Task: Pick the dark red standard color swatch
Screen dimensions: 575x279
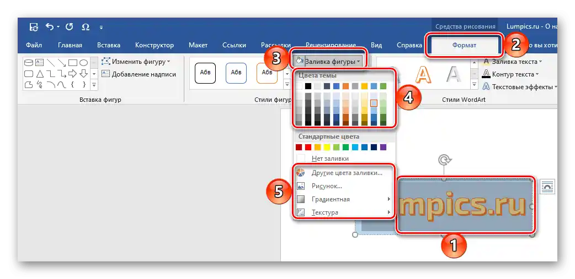Action: [299, 147]
